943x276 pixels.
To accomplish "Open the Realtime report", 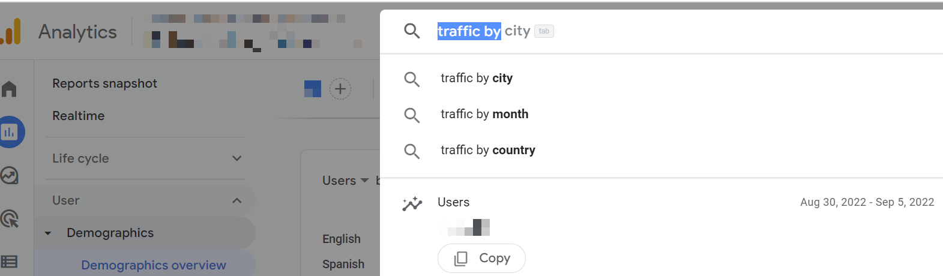I will 79,116.
